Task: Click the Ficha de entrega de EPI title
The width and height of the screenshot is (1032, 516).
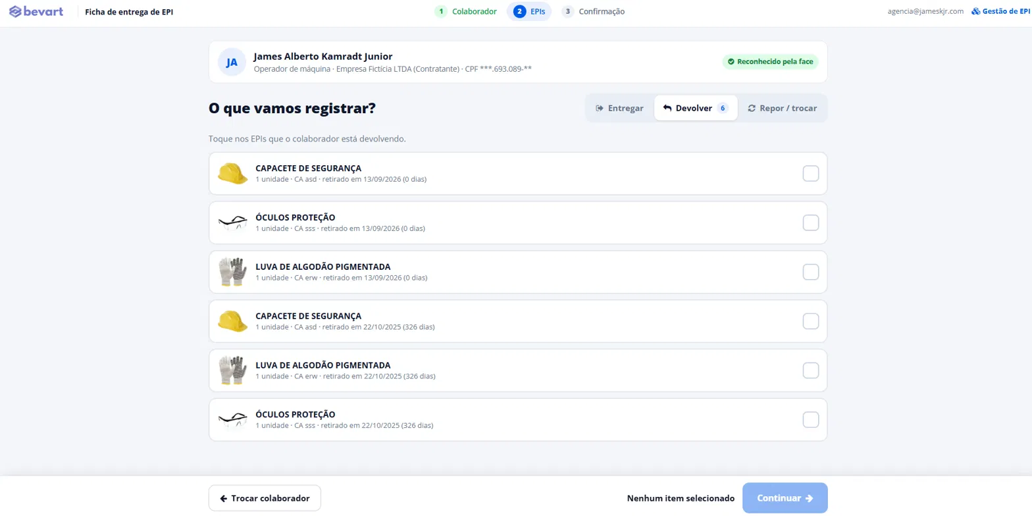Action: point(130,11)
